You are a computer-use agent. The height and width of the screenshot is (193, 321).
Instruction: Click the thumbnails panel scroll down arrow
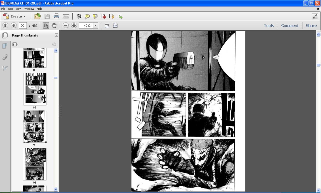click(x=56, y=189)
